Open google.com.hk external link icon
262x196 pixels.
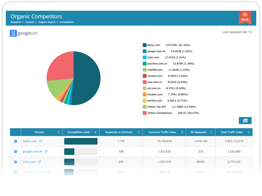point(46,152)
